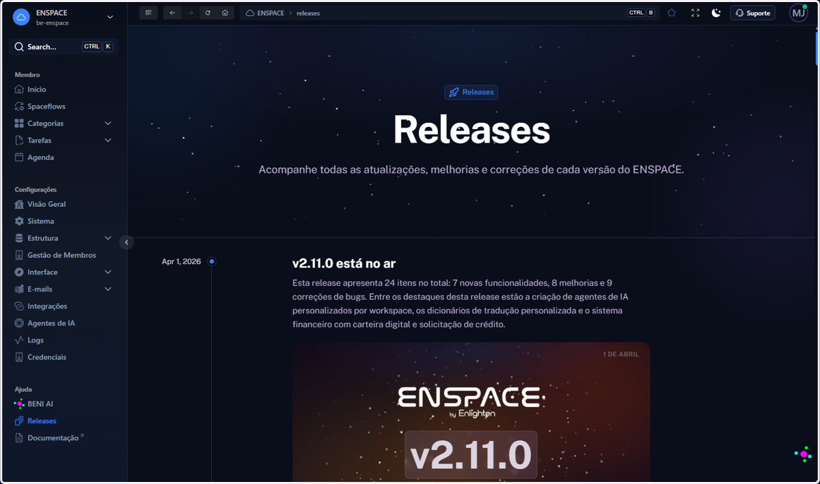This screenshot has height=484, width=820.
Task: Expand the E-mails chevron
Action: pyautogui.click(x=108, y=289)
